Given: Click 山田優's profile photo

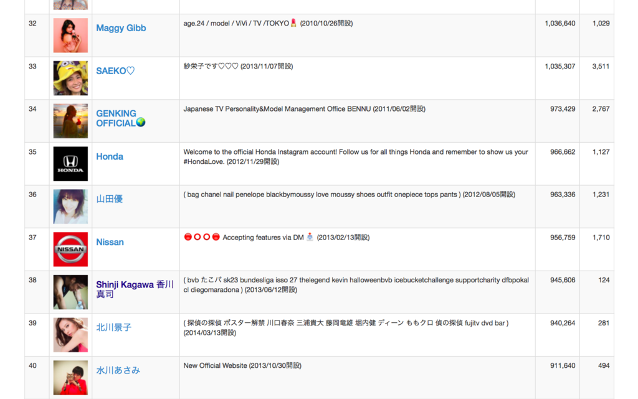Looking at the screenshot, I should coord(70,206).
